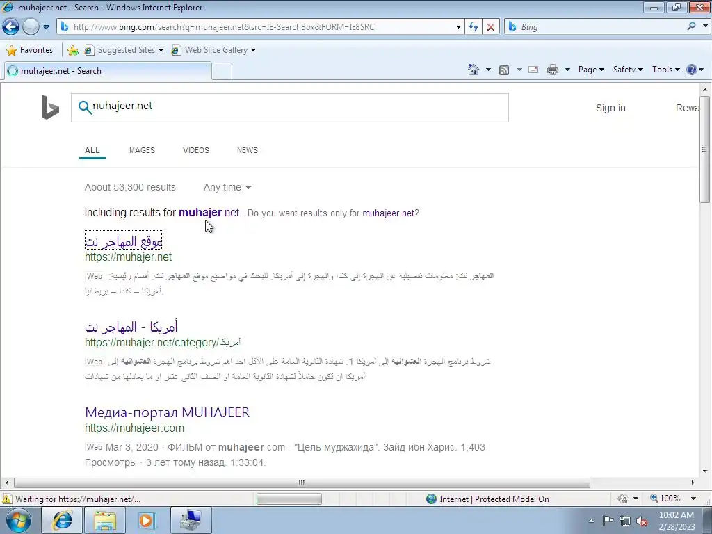Click the horizontal scrollbar thumb

point(302,483)
